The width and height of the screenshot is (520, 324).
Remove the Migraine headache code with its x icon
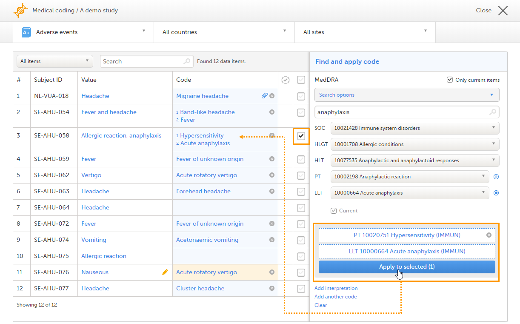pyautogui.click(x=272, y=96)
